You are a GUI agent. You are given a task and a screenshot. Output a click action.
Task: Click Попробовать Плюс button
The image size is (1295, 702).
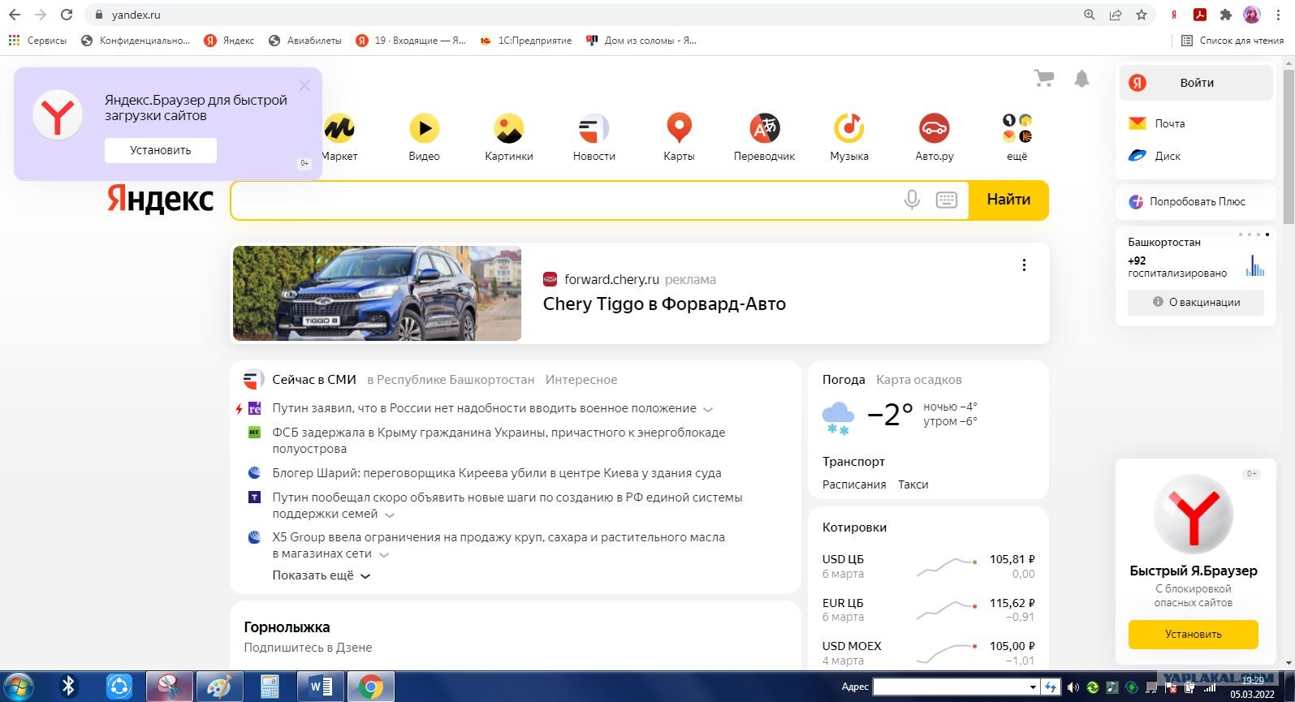pos(1196,201)
